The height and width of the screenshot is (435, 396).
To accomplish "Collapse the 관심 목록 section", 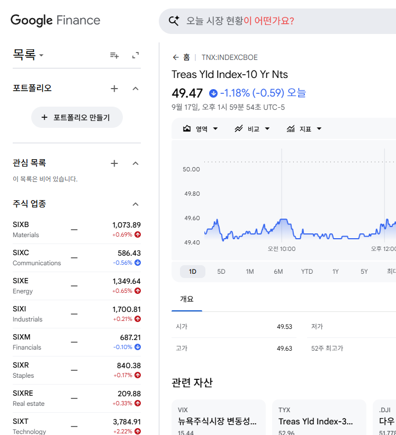I will coord(136,163).
